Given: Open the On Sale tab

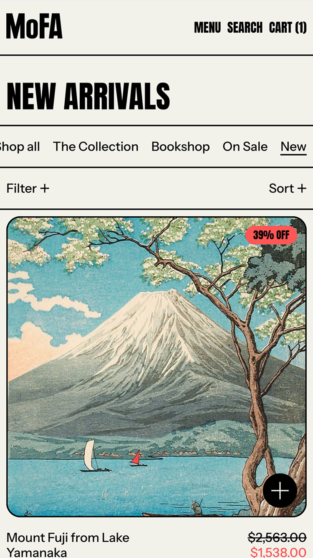Looking at the screenshot, I should (245, 147).
